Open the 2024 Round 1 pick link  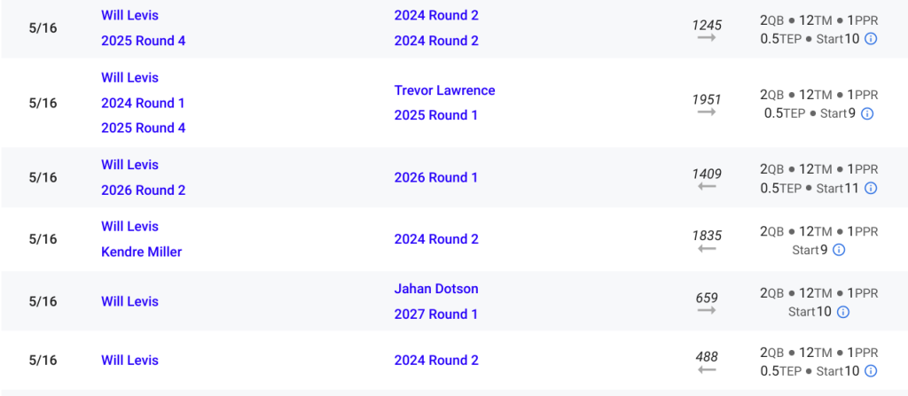(x=143, y=103)
